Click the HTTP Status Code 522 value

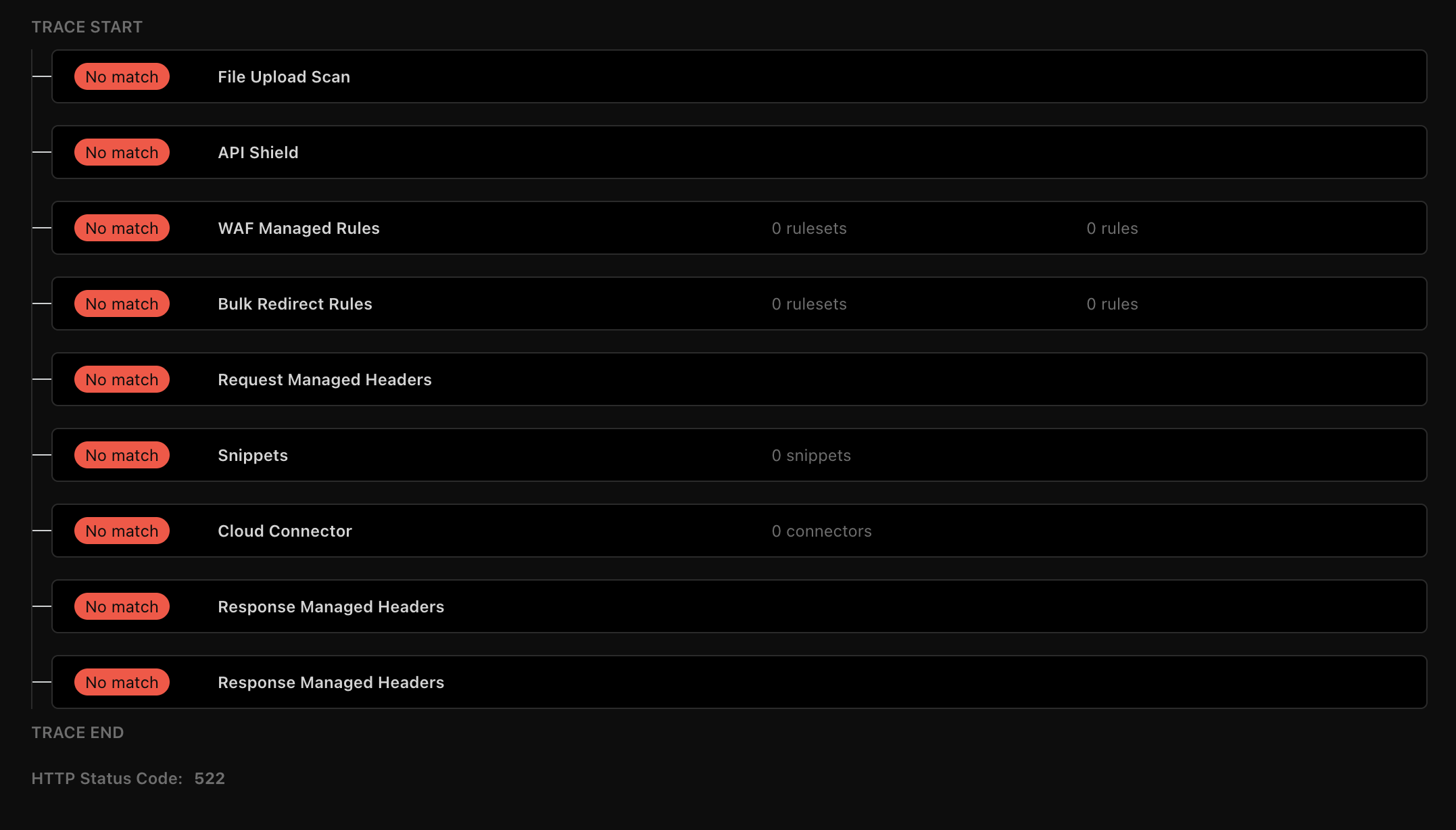click(x=210, y=779)
